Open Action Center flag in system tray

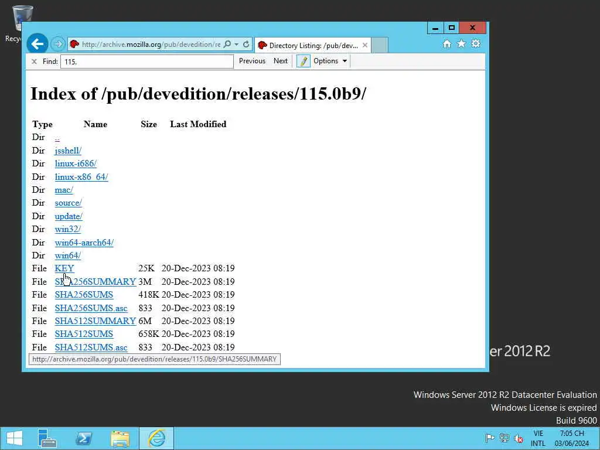(490, 438)
